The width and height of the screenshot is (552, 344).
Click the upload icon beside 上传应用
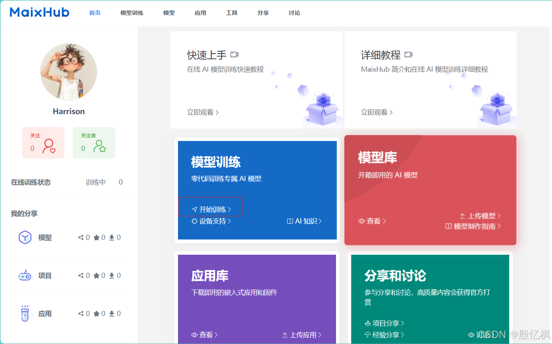coord(285,335)
